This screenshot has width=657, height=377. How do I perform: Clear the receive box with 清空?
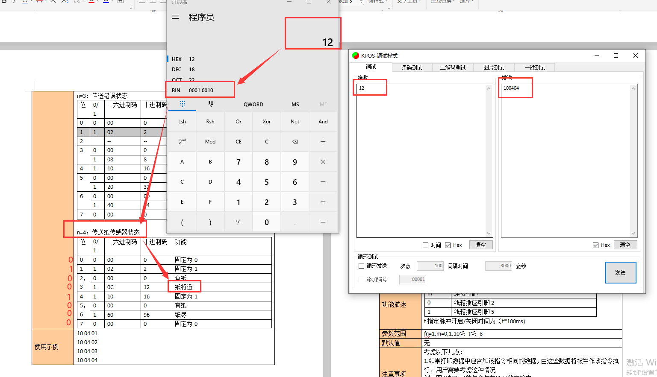coord(480,245)
